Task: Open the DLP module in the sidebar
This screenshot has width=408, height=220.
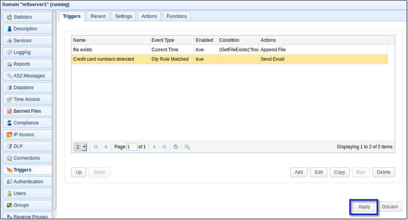Action: pyautogui.click(x=27, y=146)
